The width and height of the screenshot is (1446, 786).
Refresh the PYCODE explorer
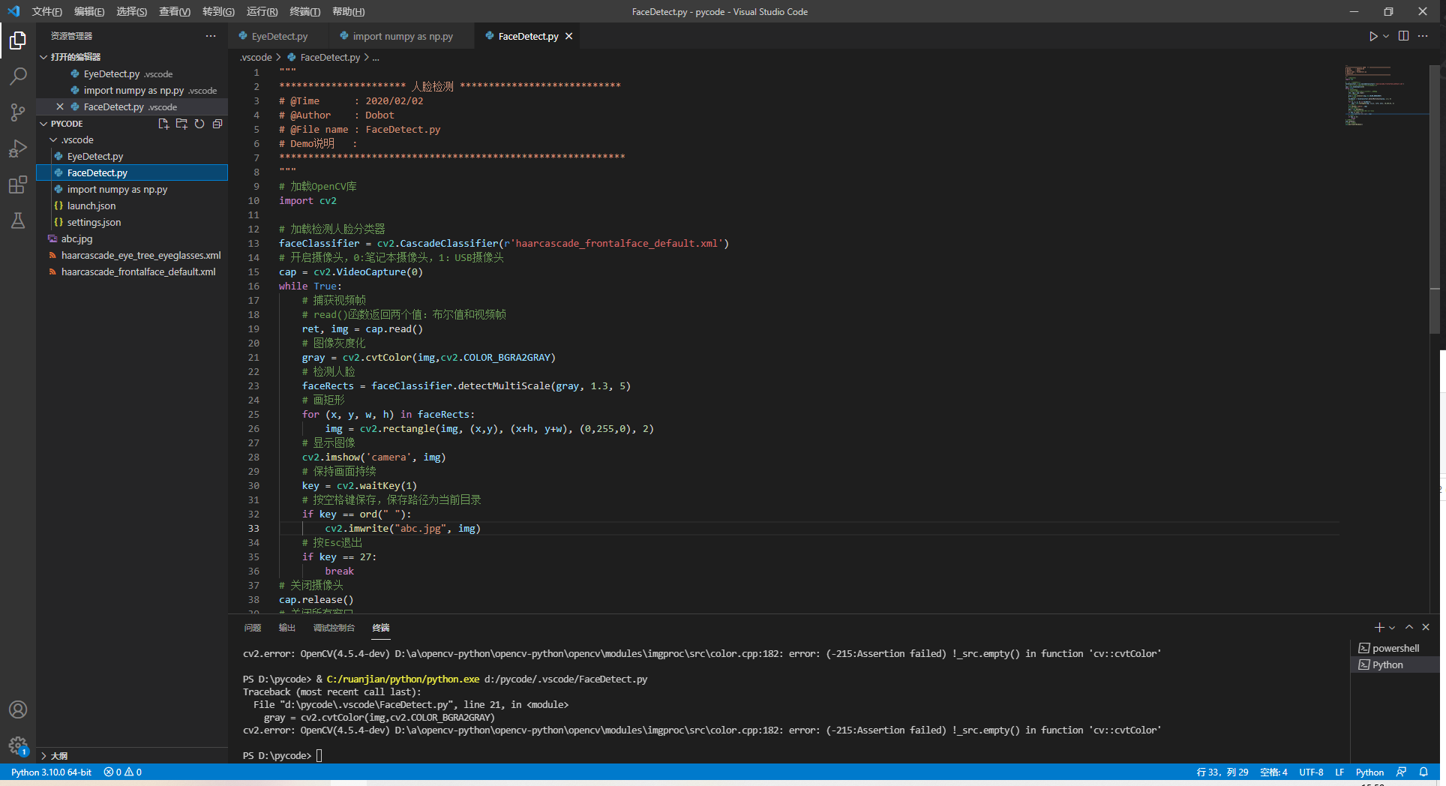coord(199,124)
